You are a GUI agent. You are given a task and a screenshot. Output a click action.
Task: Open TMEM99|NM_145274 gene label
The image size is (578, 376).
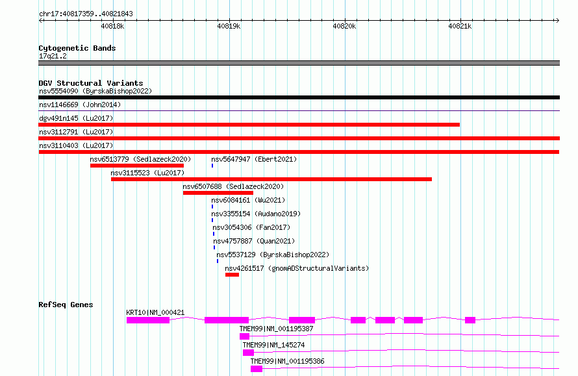pyautogui.click(x=273, y=345)
